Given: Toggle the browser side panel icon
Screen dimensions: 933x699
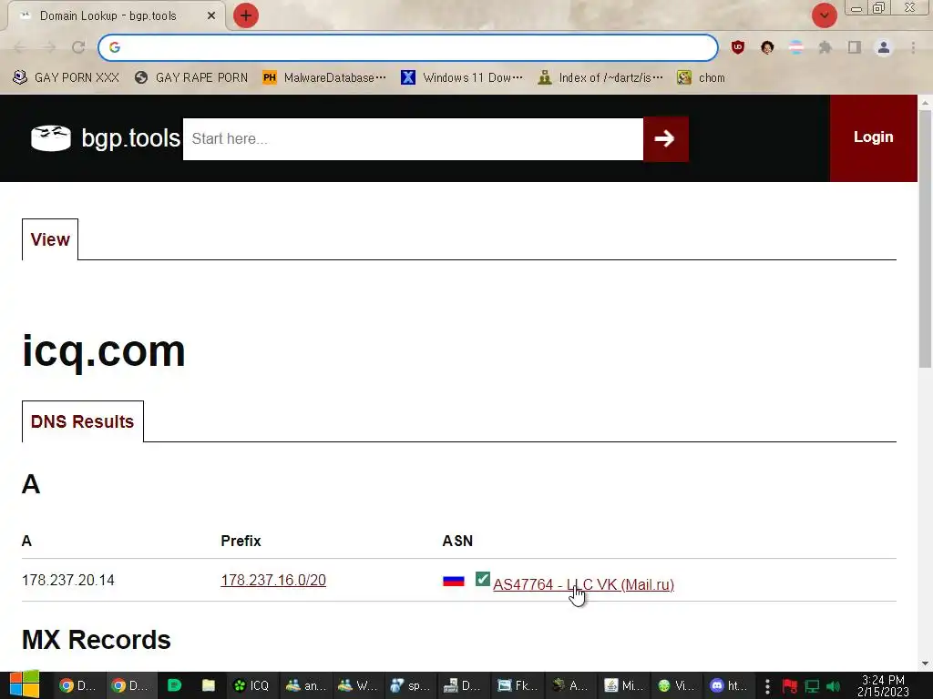Looking at the screenshot, I should pyautogui.click(x=855, y=47).
